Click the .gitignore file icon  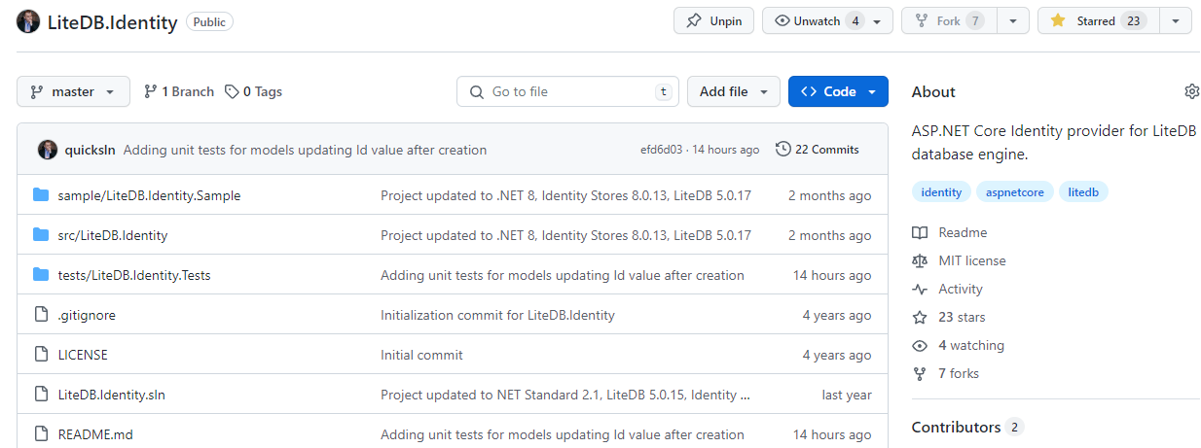point(41,315)
